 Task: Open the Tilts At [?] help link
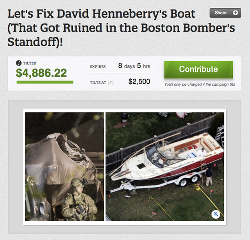(x=111, y=82)
